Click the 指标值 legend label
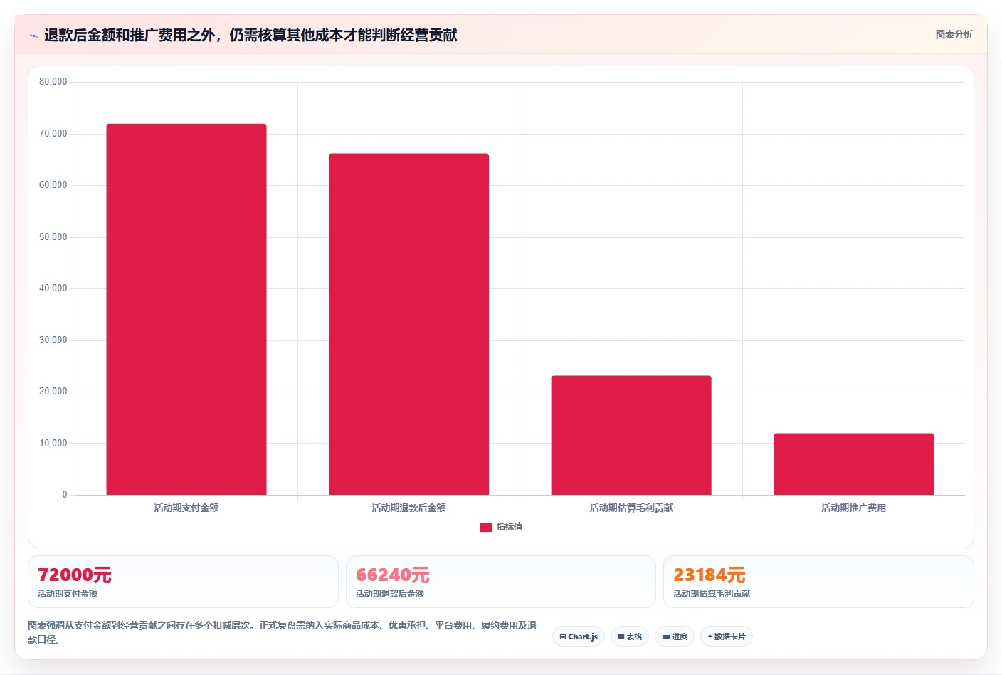 (x=510, y=527)
